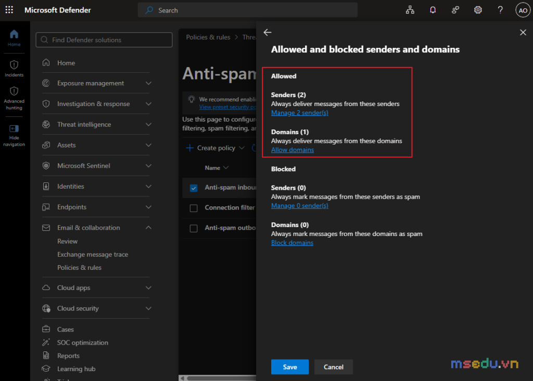
Task: Open Policies & rules menu item
Action: click(79, 268)
